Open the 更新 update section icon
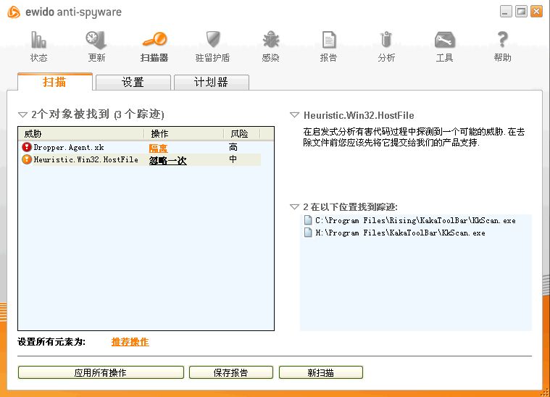This screenshot has height=397, width=550. point(96,40)
